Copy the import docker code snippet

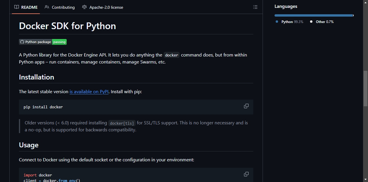point(246,174)
